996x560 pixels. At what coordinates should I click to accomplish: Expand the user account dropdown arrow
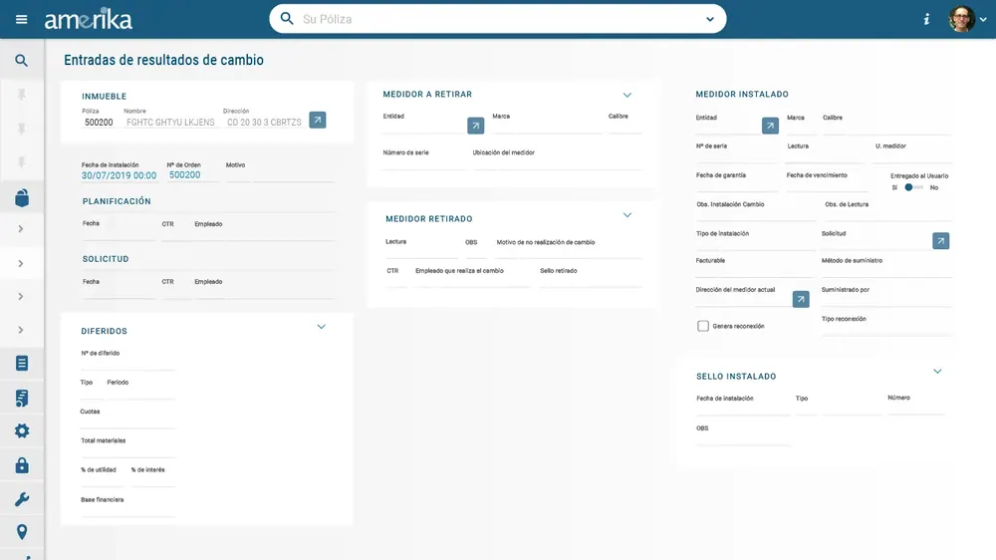[x=983, y=20]
